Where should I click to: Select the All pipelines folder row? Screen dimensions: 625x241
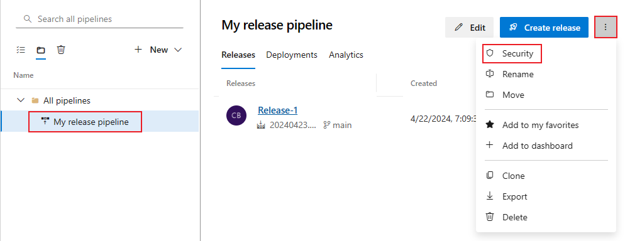(x=99, y=100)
